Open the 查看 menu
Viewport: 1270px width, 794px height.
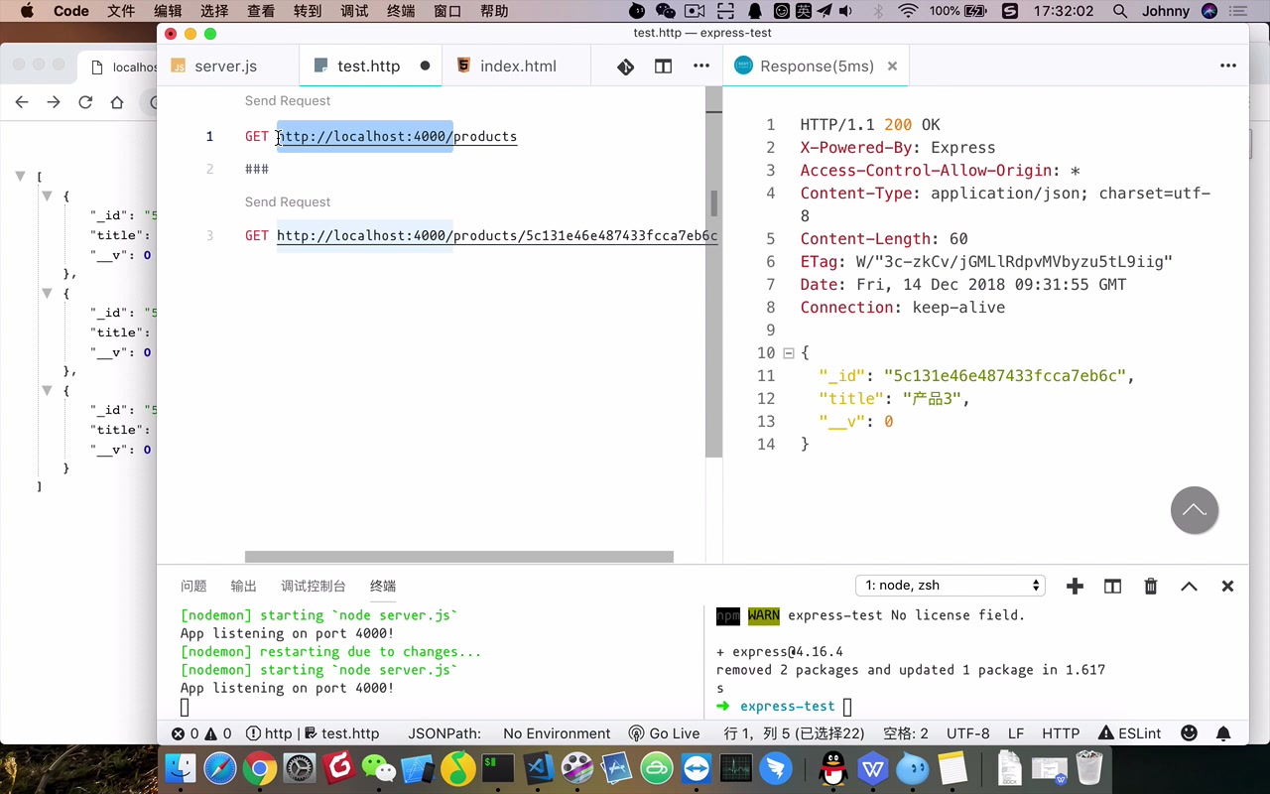261,11
